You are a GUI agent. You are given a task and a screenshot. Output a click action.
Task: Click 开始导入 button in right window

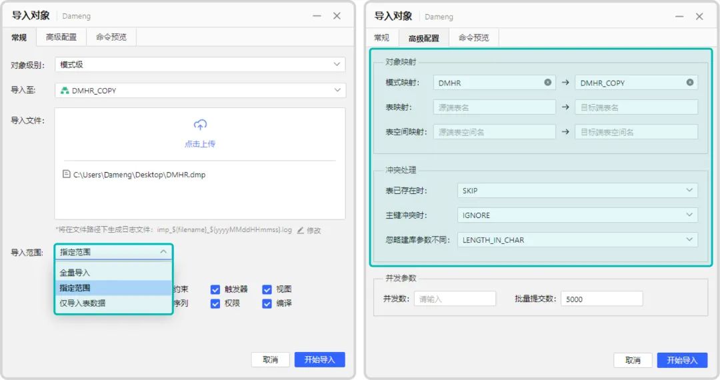click(x=682, y=360)
